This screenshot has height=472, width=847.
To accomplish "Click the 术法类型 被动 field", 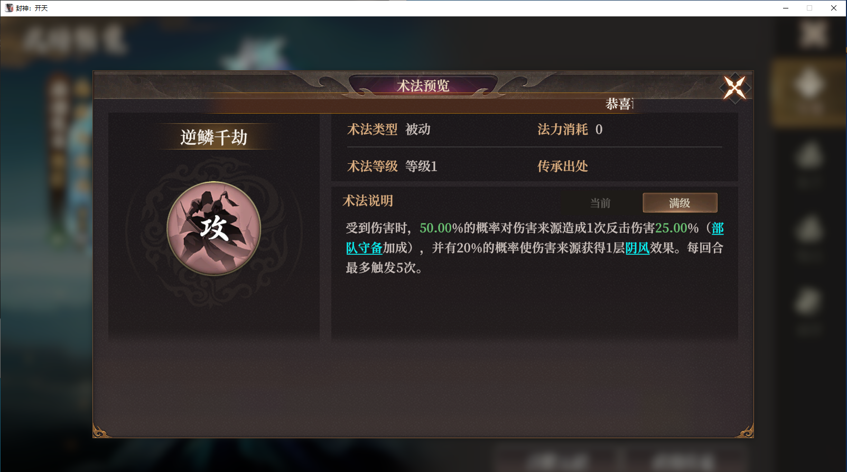I will tap(389, 129).
